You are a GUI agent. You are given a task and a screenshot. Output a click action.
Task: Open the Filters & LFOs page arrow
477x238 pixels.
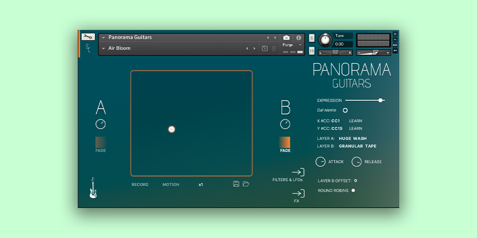pyautogui.click(x=298, y=172)
